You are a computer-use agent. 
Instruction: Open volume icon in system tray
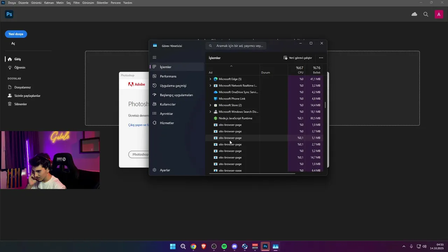pos(425,246)
